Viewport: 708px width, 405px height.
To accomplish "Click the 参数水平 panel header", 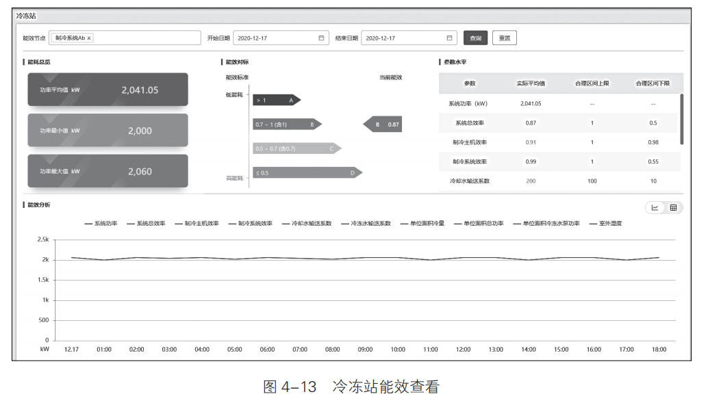I will pos(457,62).
